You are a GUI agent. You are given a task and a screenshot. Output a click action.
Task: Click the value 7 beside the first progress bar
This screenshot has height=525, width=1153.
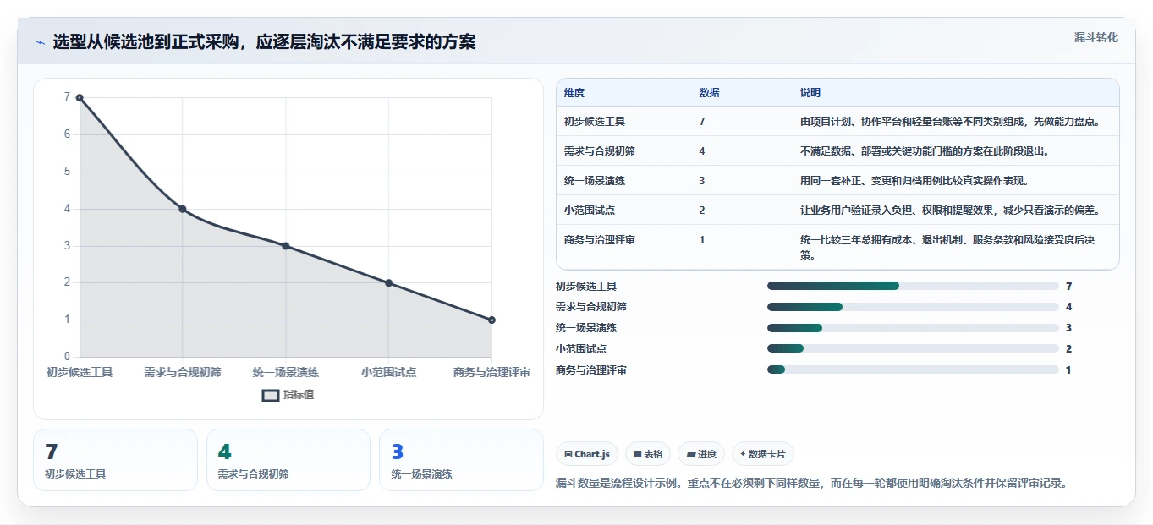(1069, 286)
